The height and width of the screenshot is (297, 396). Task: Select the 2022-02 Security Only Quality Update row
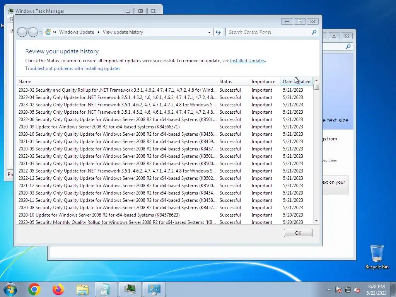click(165, 156)
